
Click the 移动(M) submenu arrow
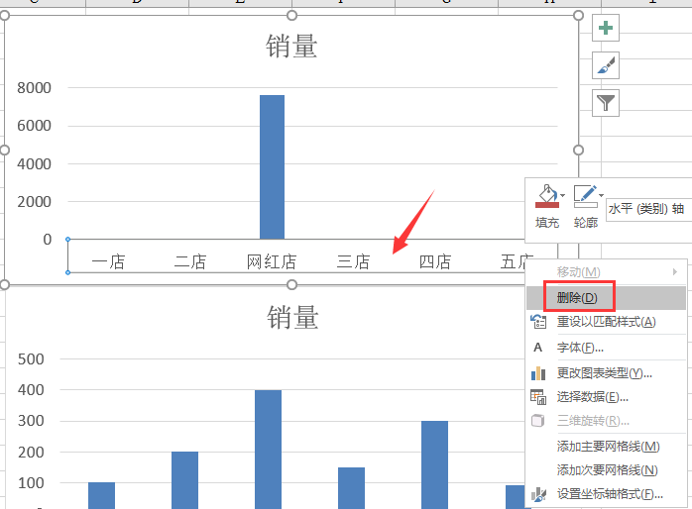click(x=675, y=271)
